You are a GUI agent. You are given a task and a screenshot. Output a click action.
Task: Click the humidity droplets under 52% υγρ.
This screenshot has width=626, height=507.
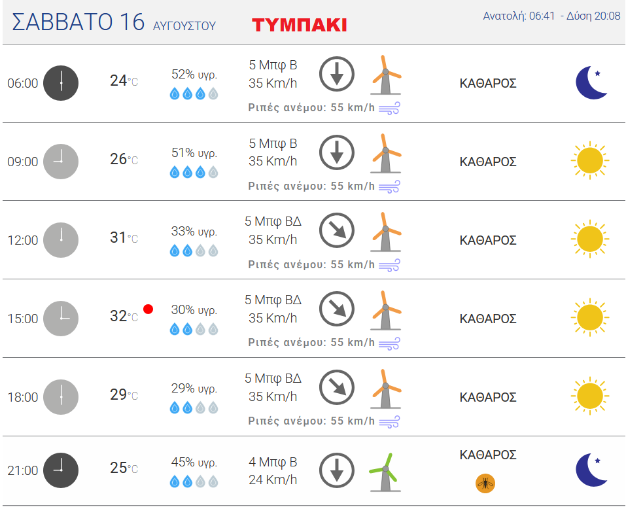(x=194, y=94)
